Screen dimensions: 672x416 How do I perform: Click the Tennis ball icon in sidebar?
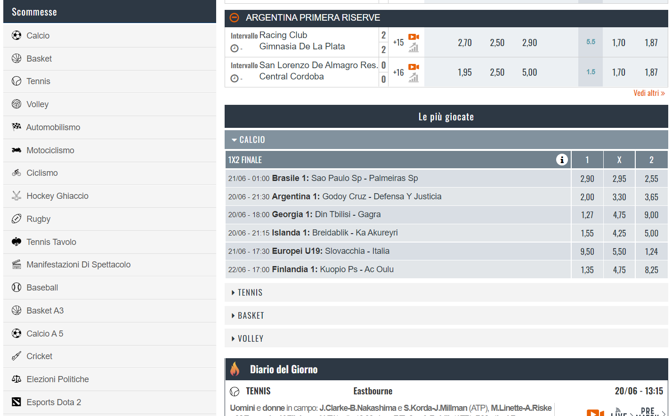pos(16,81)
